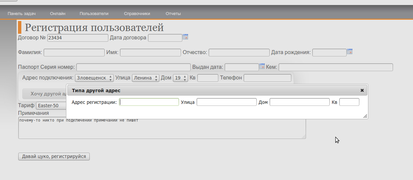
Task: Focus the Адрес регистрации input field
Action: [149, 102]
